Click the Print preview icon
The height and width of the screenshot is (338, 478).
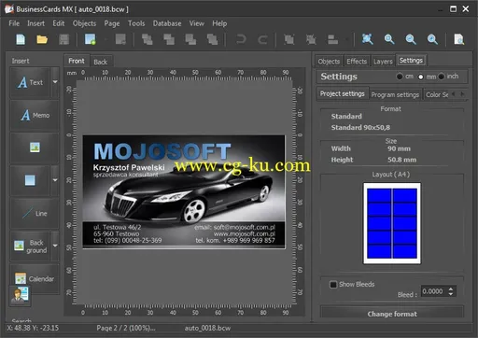tap(459, 39)
